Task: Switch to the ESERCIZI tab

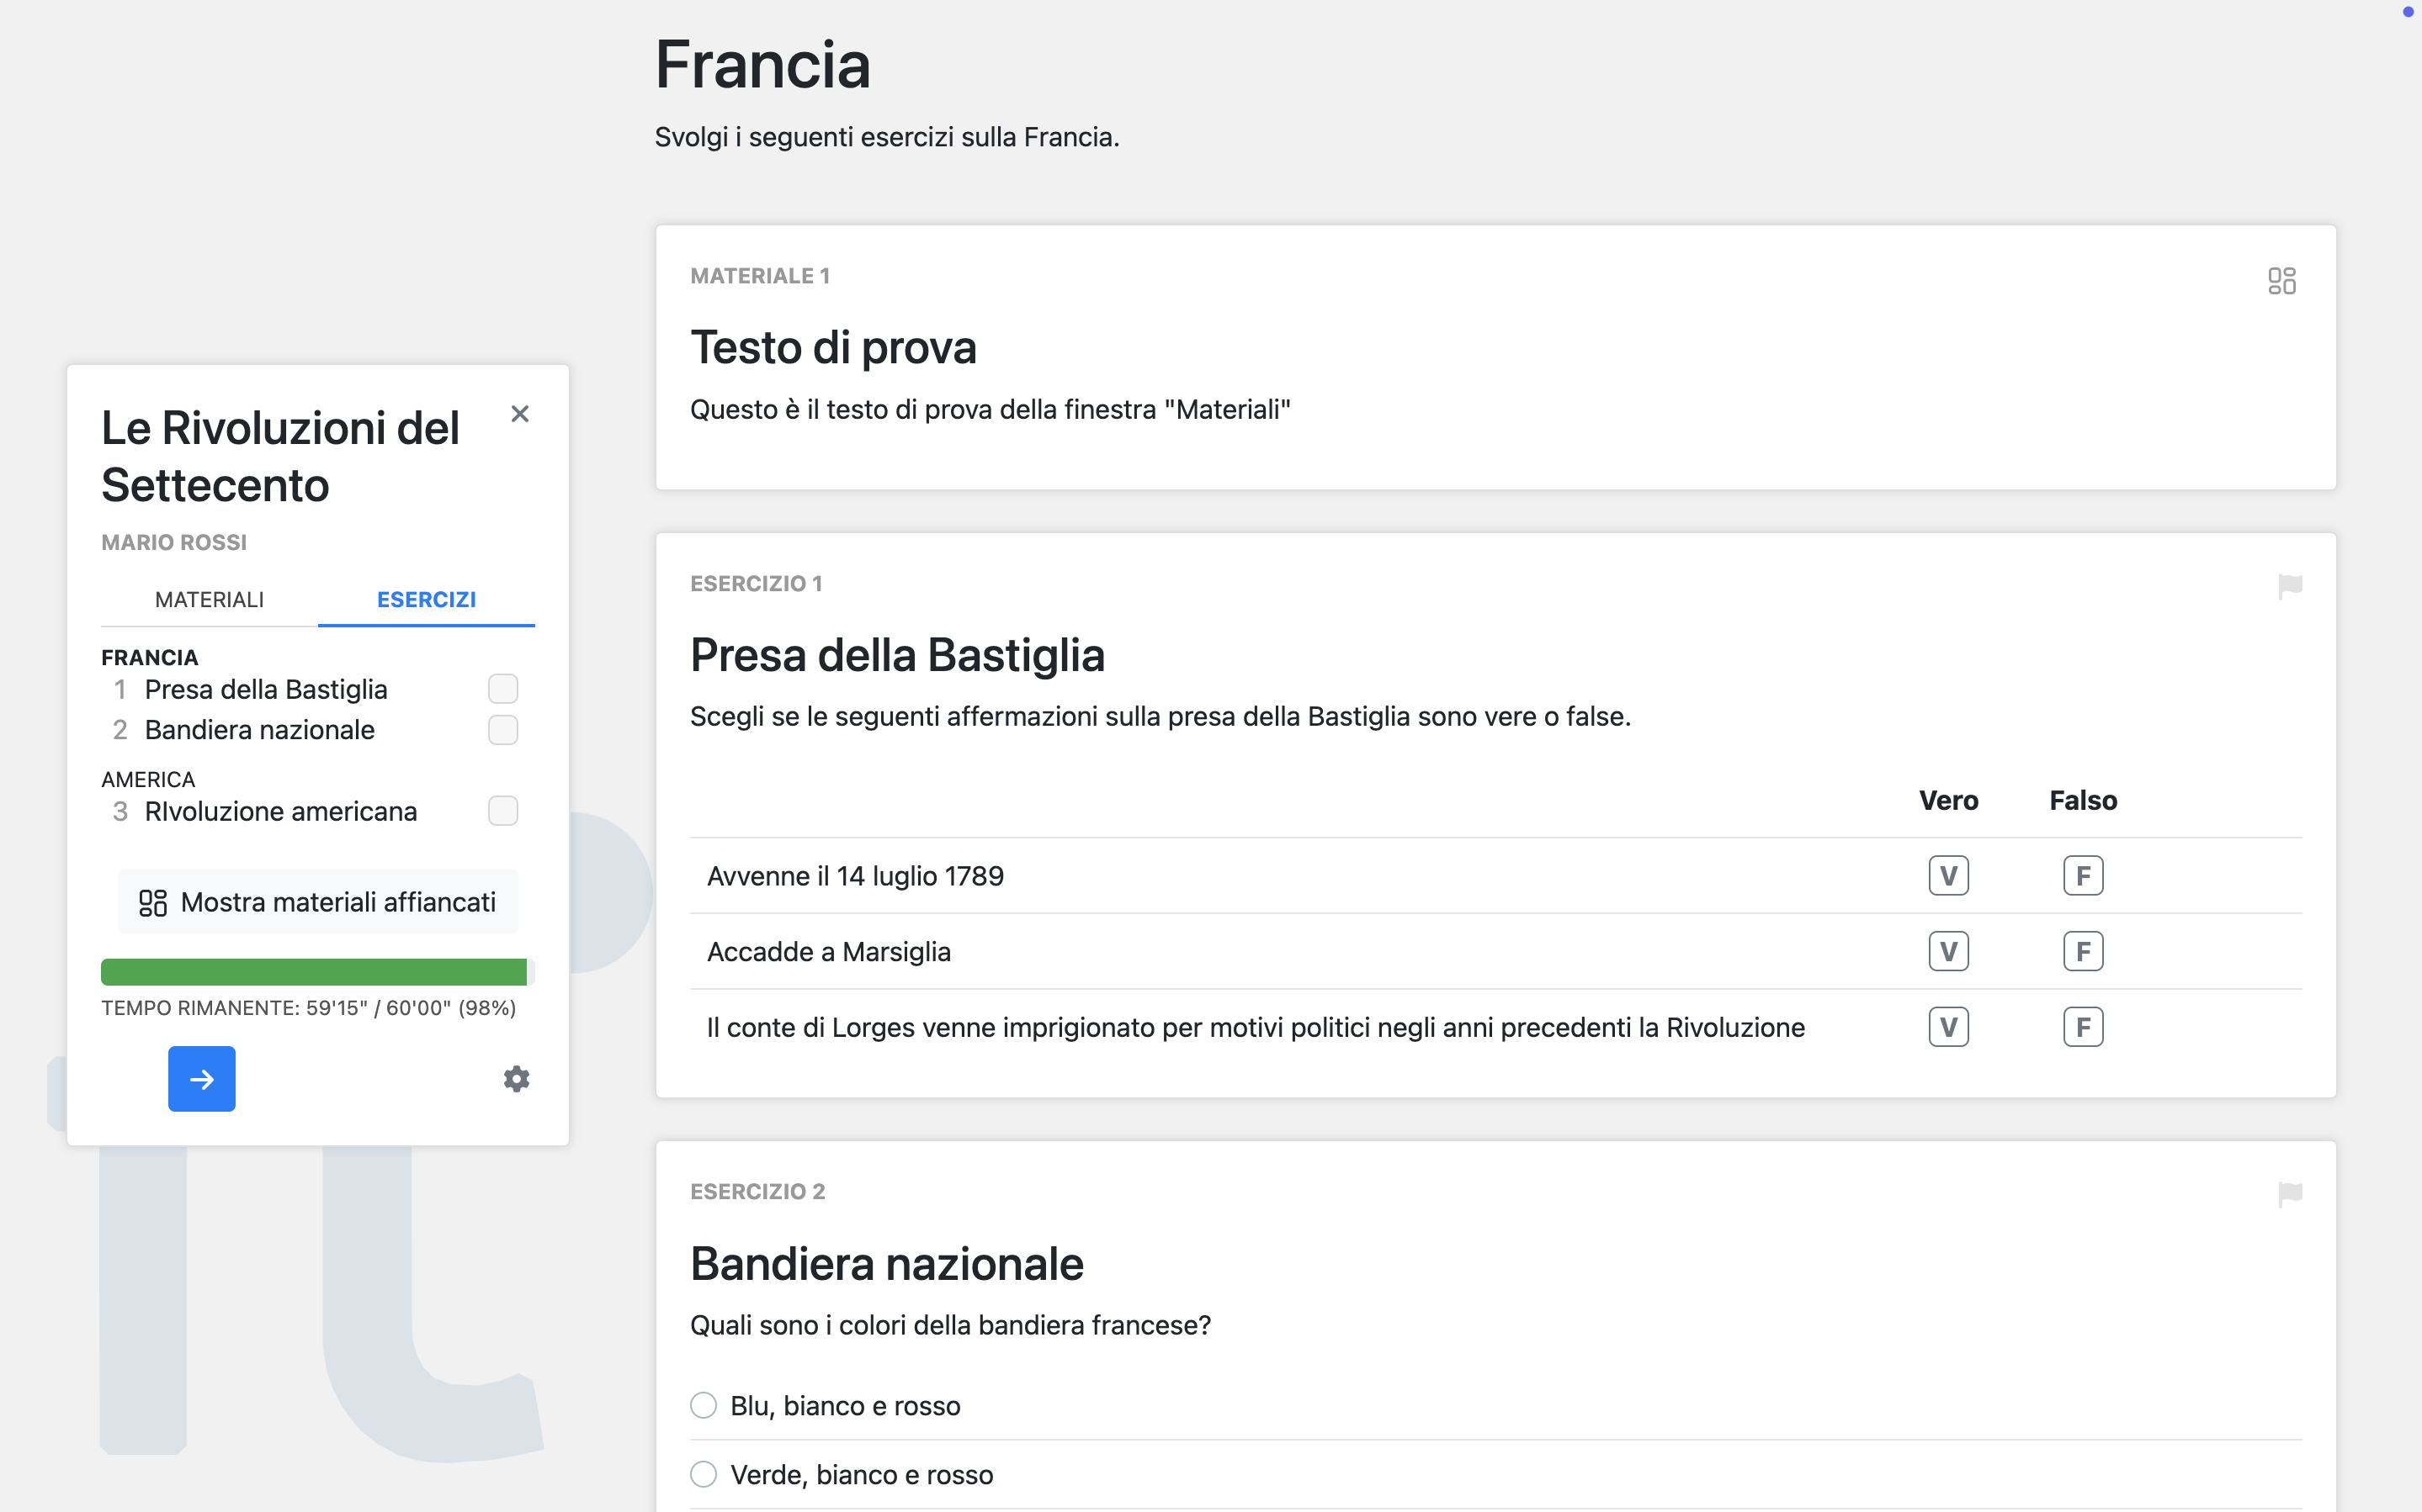Action: coord(426,599)
